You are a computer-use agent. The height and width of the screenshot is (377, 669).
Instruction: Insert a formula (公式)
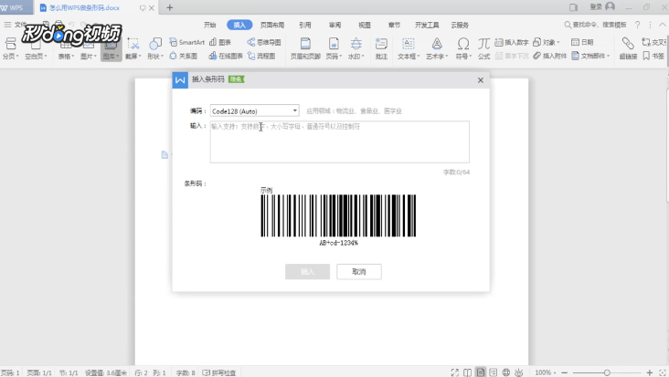point(483,47)
